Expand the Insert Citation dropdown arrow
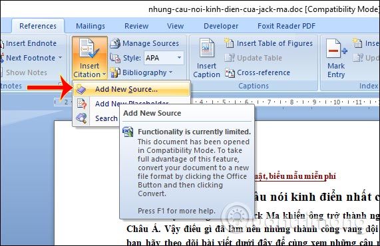 104,74
